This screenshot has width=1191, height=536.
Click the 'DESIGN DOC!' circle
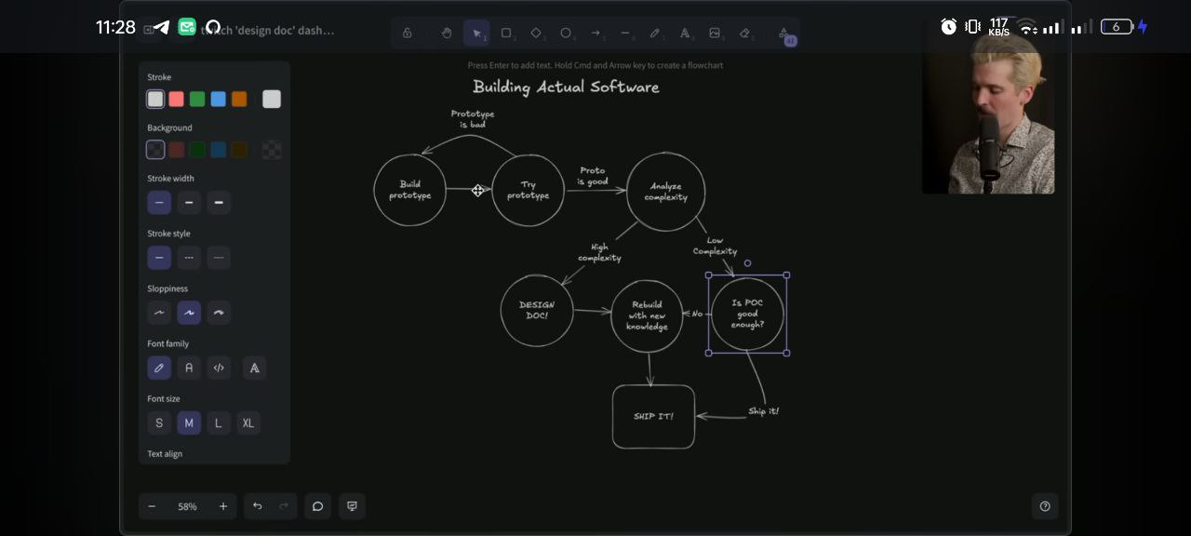(x=537, y=311)
